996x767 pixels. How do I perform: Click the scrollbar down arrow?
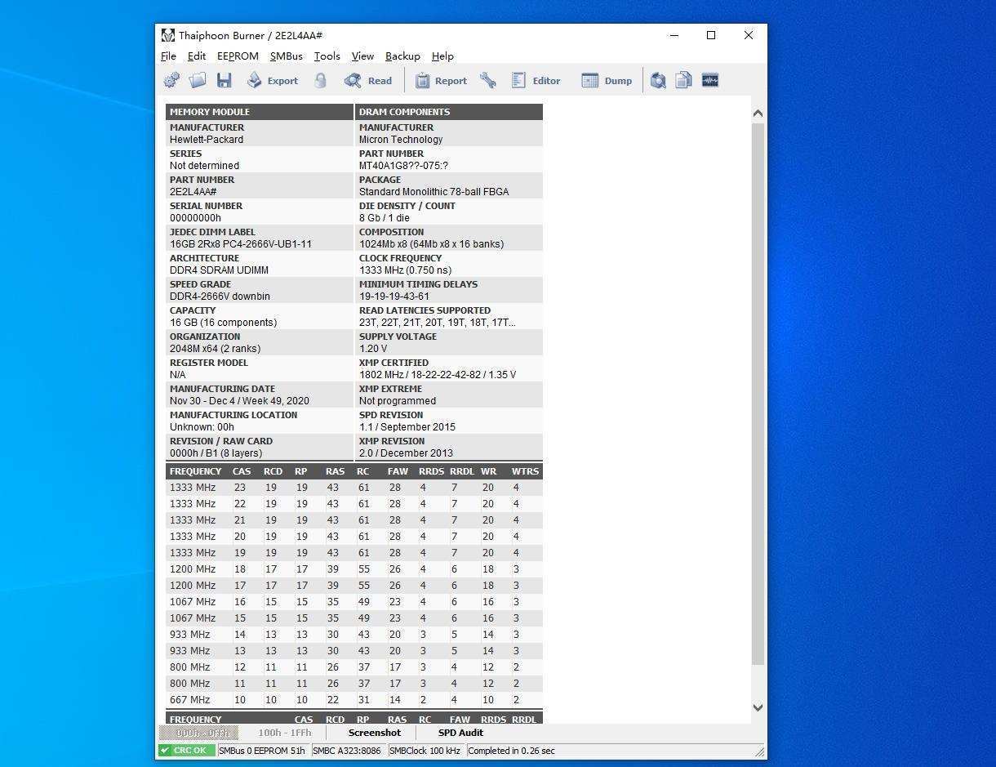coord(758,707)
